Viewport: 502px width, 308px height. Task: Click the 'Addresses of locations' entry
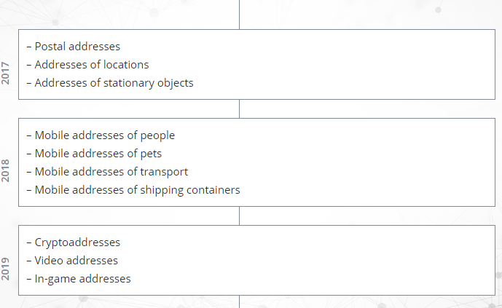tap(92, 65)
